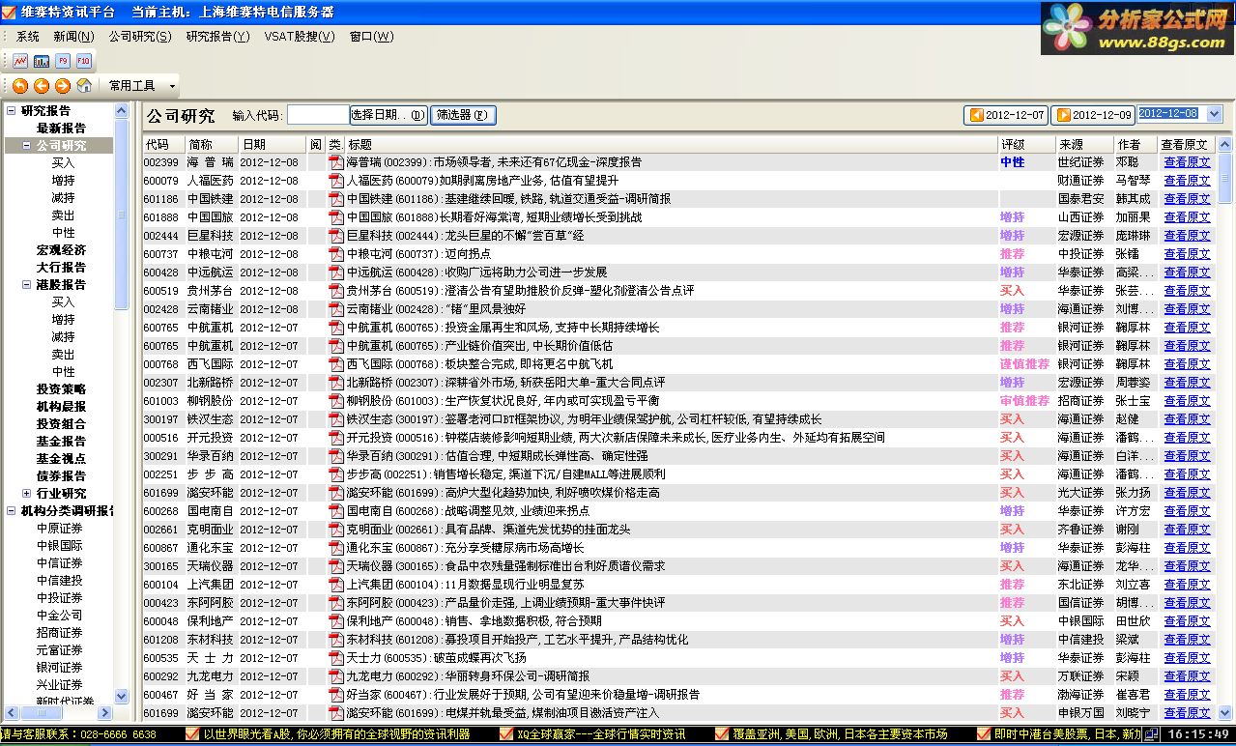Open PDF icon for 西飞国际 (000768) report
Screen dimensions: 1236x746
(x=336, y=364)
